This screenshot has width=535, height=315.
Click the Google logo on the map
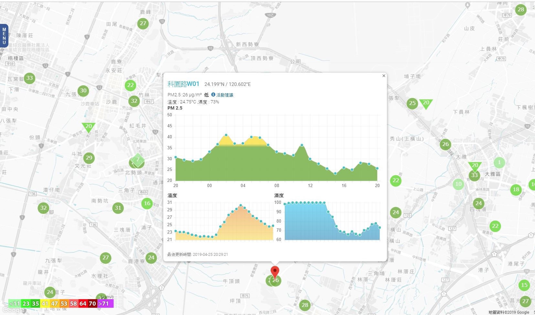point(13,310)
